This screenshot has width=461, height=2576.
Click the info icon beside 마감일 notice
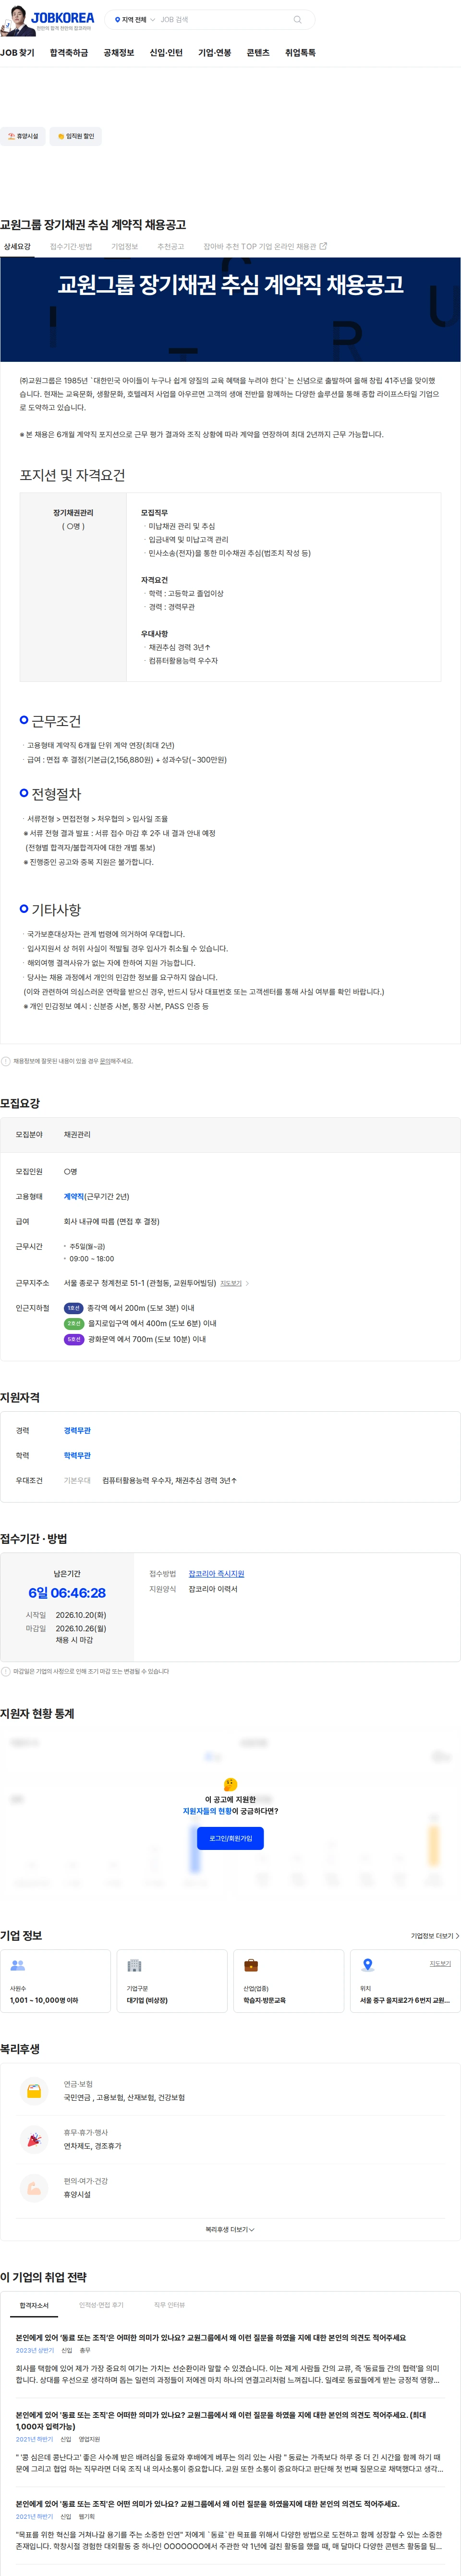click(6, 1671)
